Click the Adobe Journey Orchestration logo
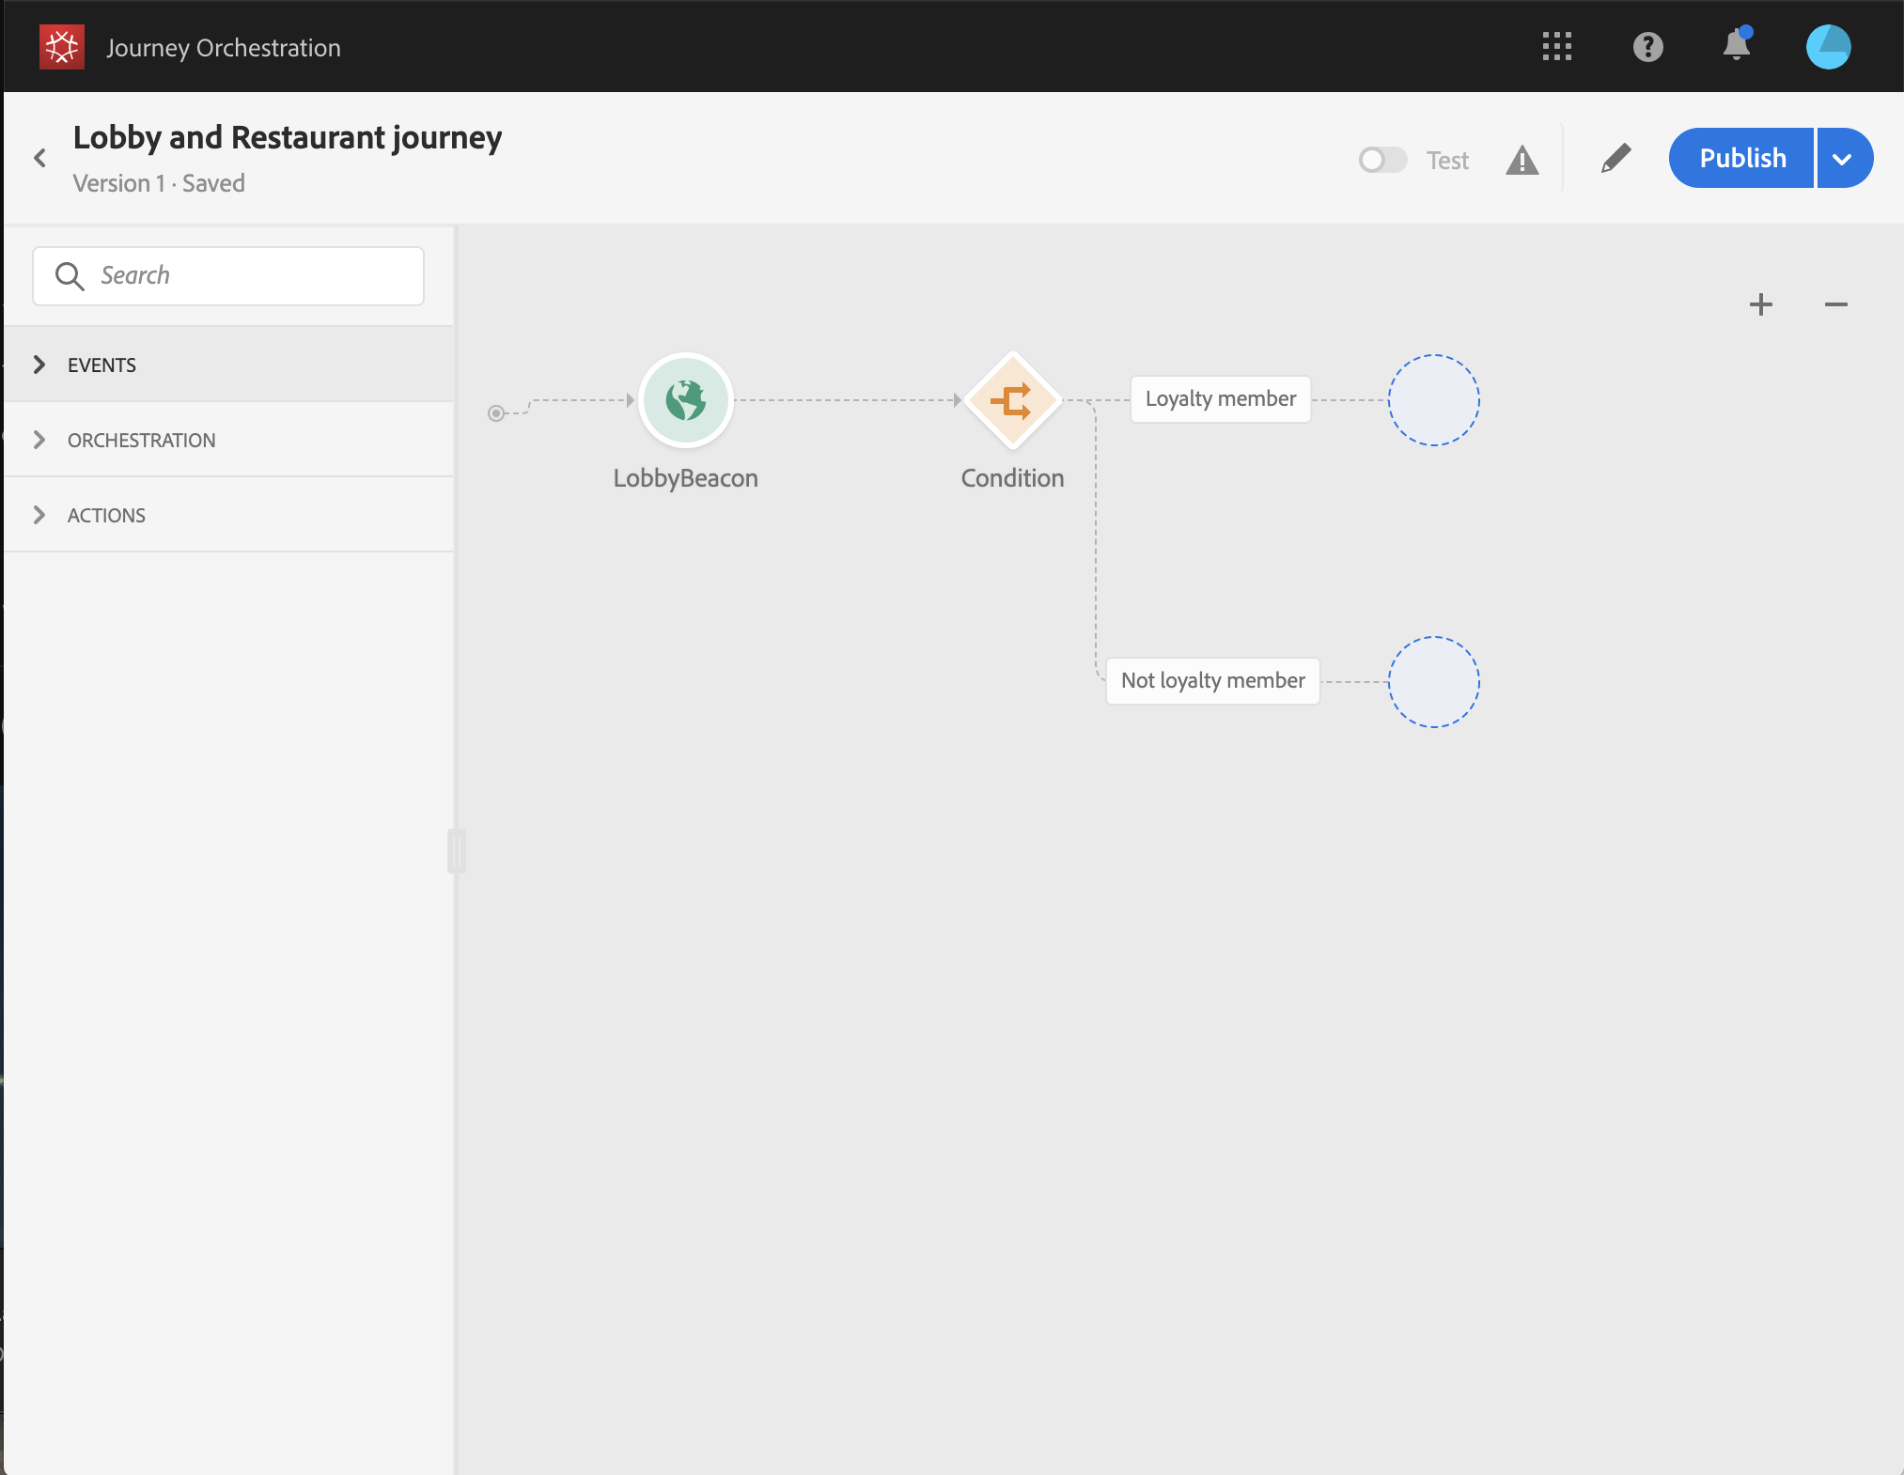This screenshot has height=1475, width=1904. pyautogui.click(x=62, y=47)
